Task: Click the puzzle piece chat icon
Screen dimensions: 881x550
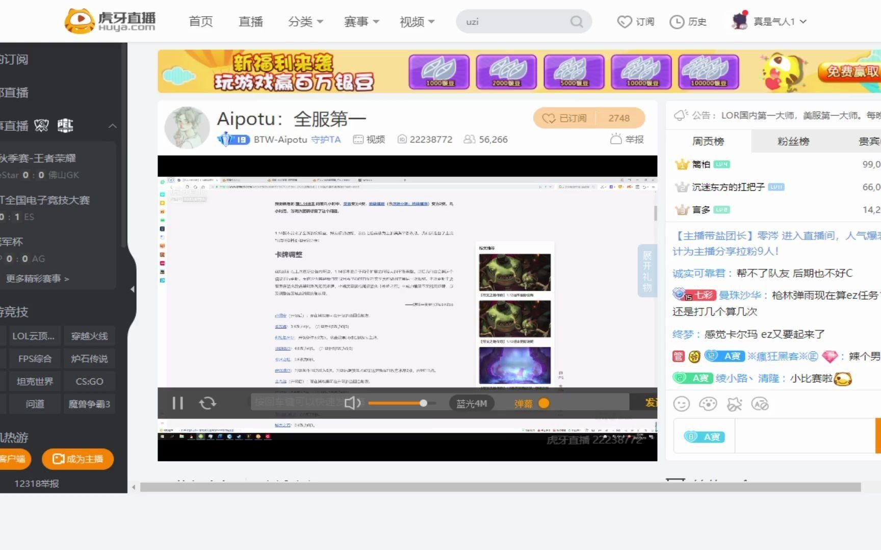Action: coord(734,404)
